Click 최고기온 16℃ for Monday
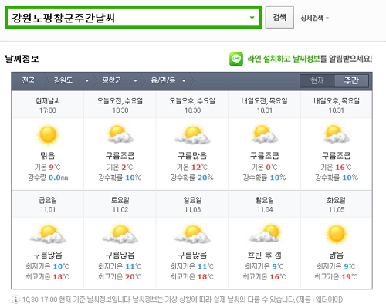 coord(265,277)
